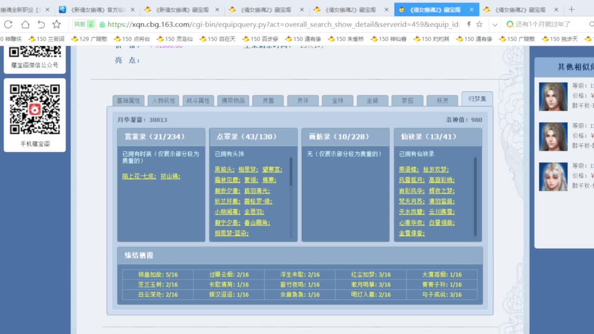
Task: Open the 150 朱雀桥 bookmark
Action: (x=346, y=39)
